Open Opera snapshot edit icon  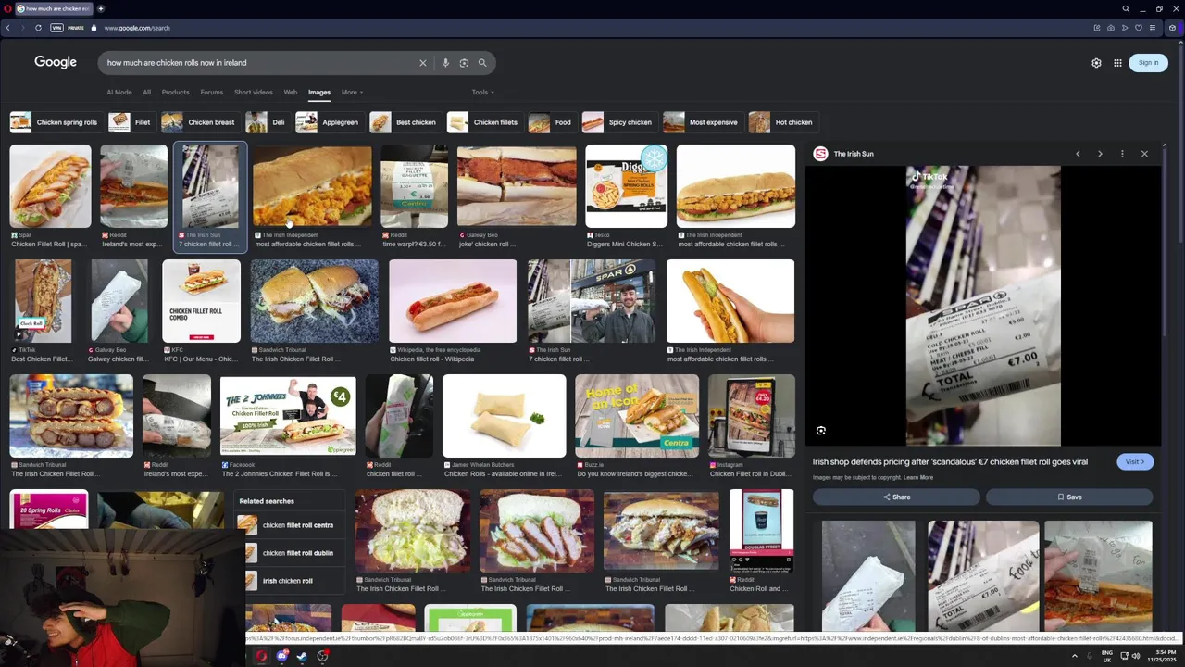(x=1097, y=28)
